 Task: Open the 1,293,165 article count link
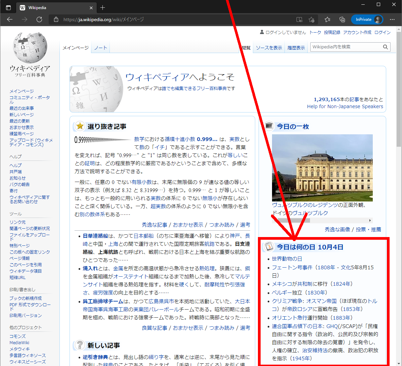(327, 99)
